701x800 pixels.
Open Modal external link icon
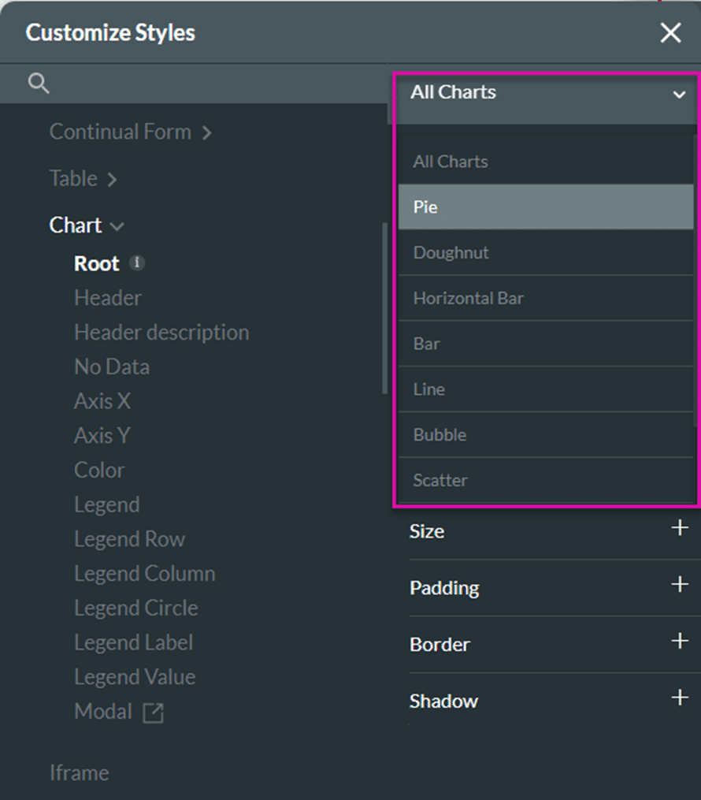tap(153, 713)
